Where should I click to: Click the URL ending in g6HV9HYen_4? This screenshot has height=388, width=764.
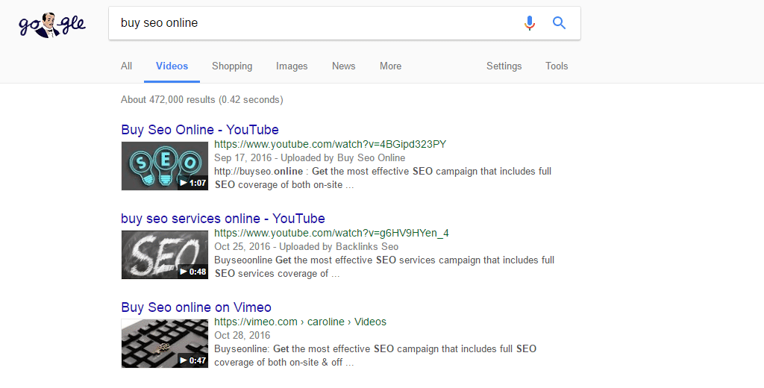pyautogui.click(x=331, y=233)
